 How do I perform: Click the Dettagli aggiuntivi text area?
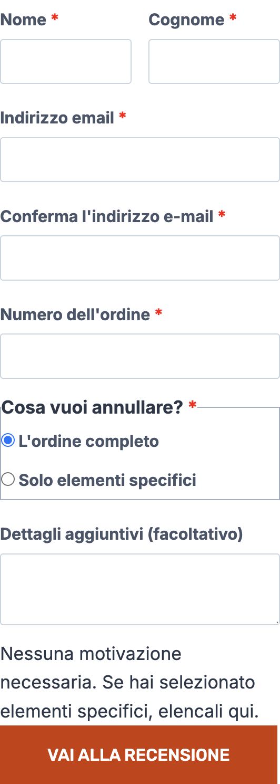(140, 589)
